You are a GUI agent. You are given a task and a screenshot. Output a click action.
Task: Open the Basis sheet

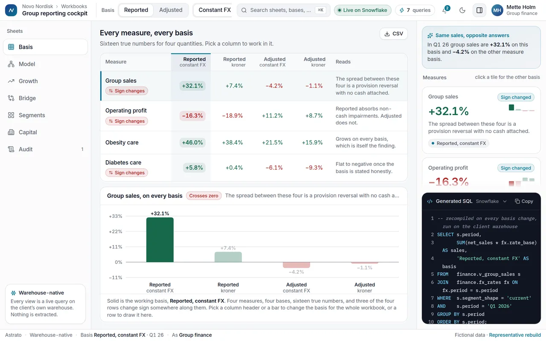45,47
